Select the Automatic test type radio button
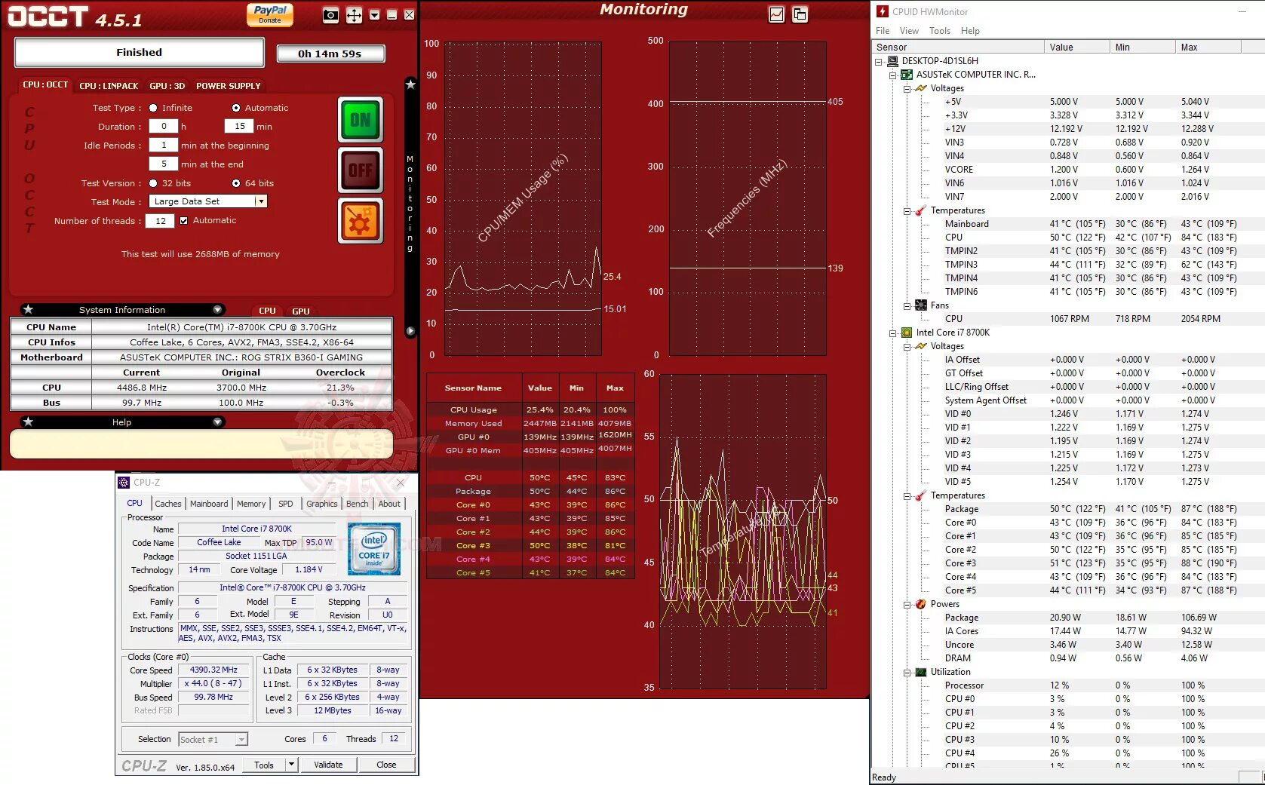This screenshot has height=785, width=1265. tap(236, 108)
